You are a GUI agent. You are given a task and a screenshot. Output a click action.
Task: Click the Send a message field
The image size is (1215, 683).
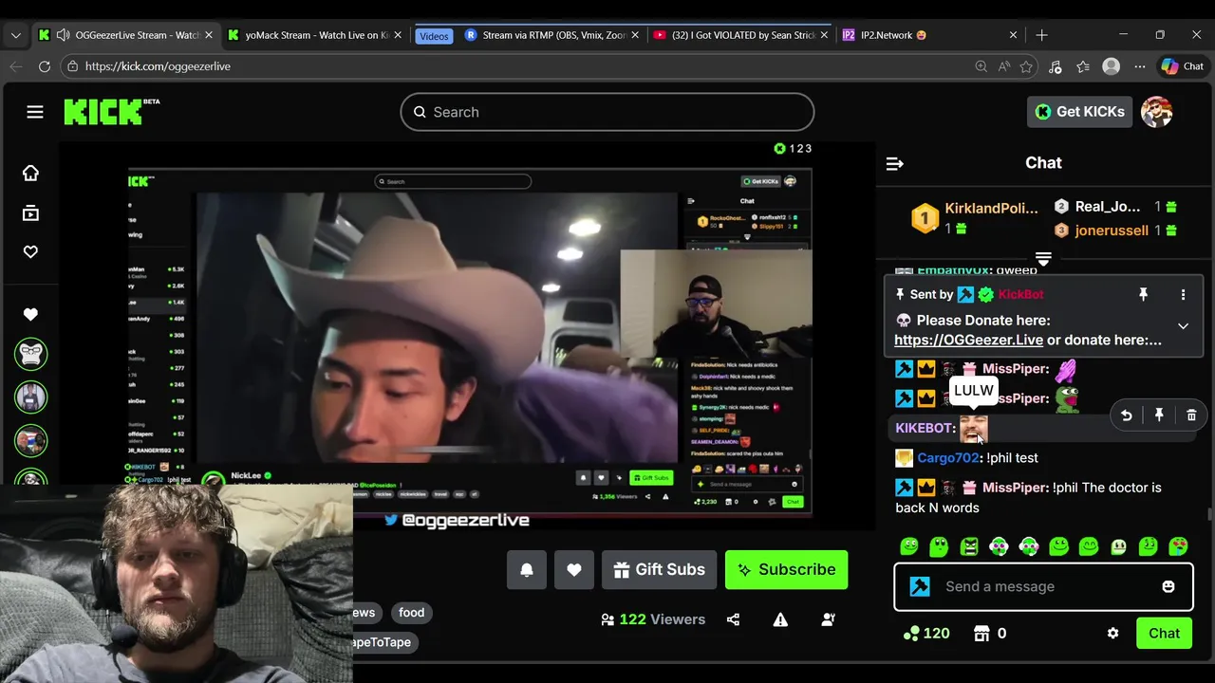(1044, 586)
